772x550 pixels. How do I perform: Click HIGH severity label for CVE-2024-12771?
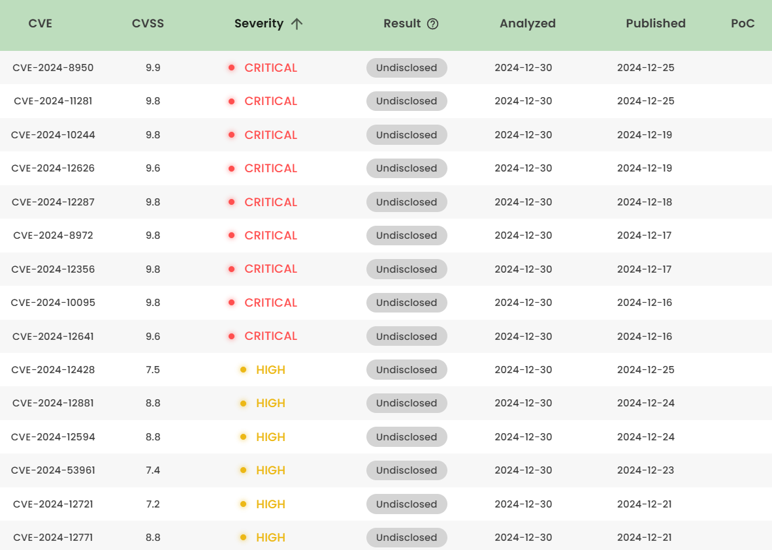click(271, 538)
